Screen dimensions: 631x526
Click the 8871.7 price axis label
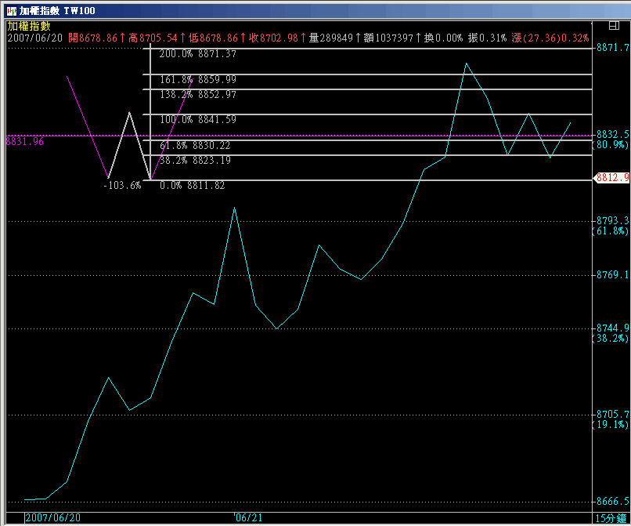click(612, 48)
